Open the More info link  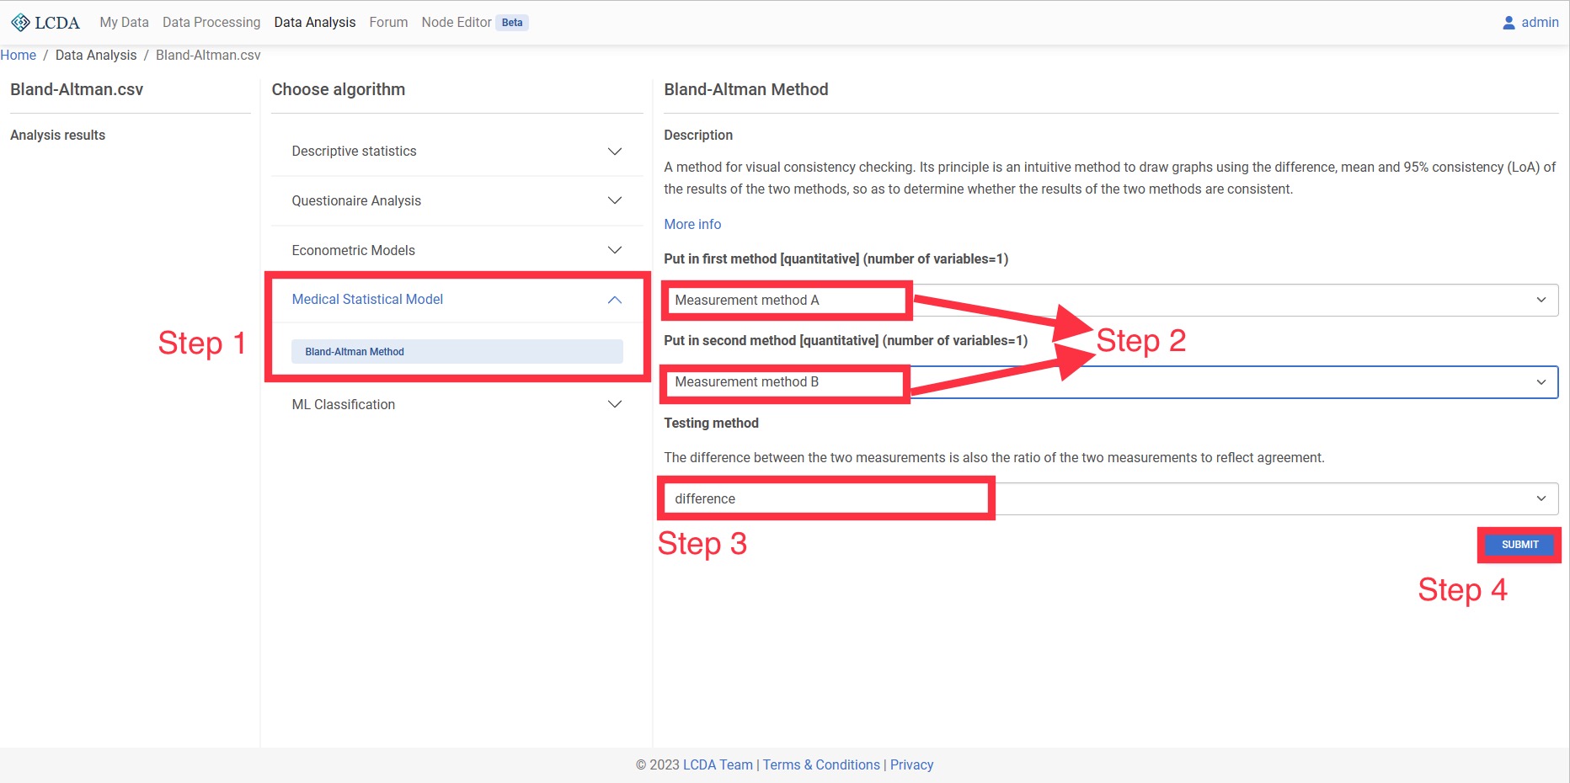pos(692,225)
